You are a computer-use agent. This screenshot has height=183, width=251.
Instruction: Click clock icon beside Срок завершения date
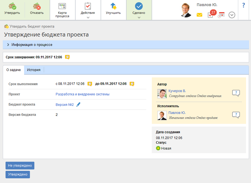pos(67,57)
